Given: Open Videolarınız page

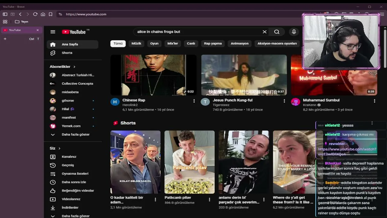Looking at the screenshot, I should (73, 199).
